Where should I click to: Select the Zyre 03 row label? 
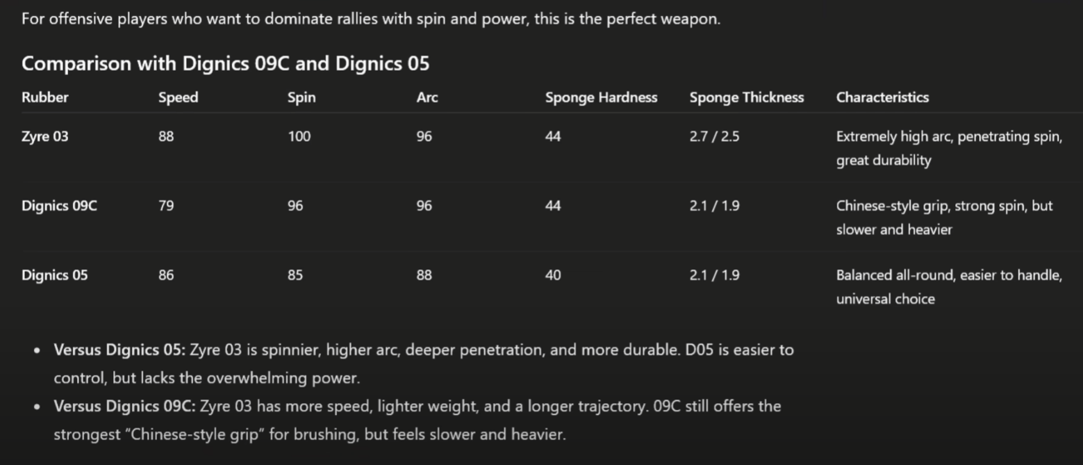(x=45, y=136)
